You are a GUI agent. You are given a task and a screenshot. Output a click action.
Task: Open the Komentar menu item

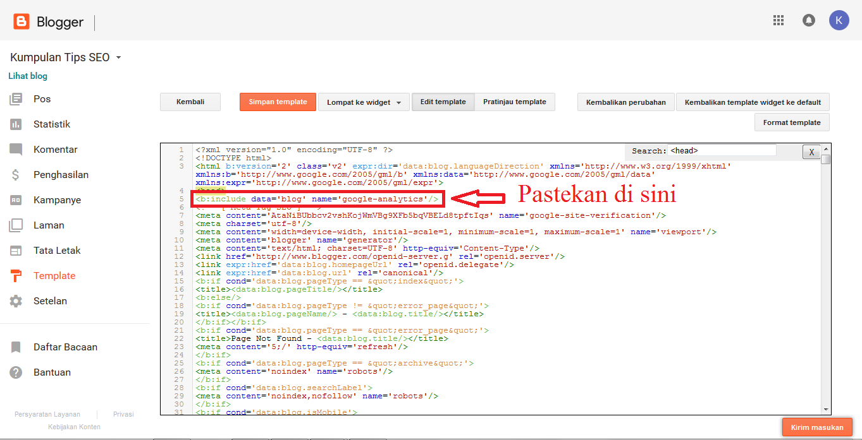56,150
